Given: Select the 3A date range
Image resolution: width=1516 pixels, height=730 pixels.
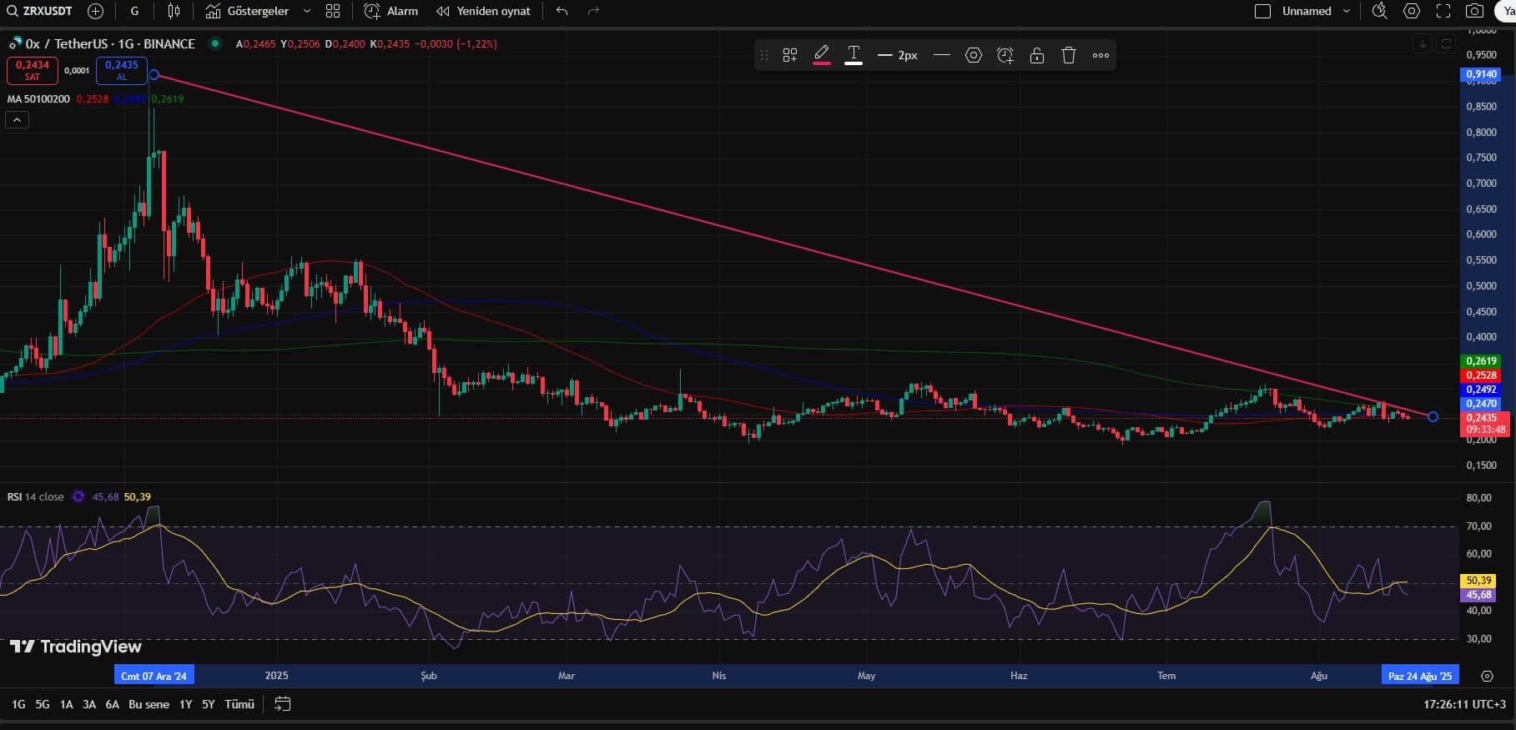Looking at the screenshot, I should tap(89, 704).
